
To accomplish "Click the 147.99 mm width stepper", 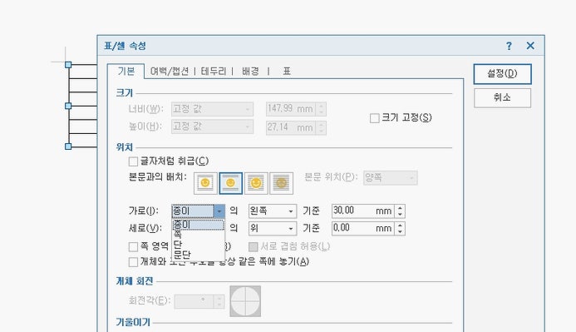I will tap(321, 109).
